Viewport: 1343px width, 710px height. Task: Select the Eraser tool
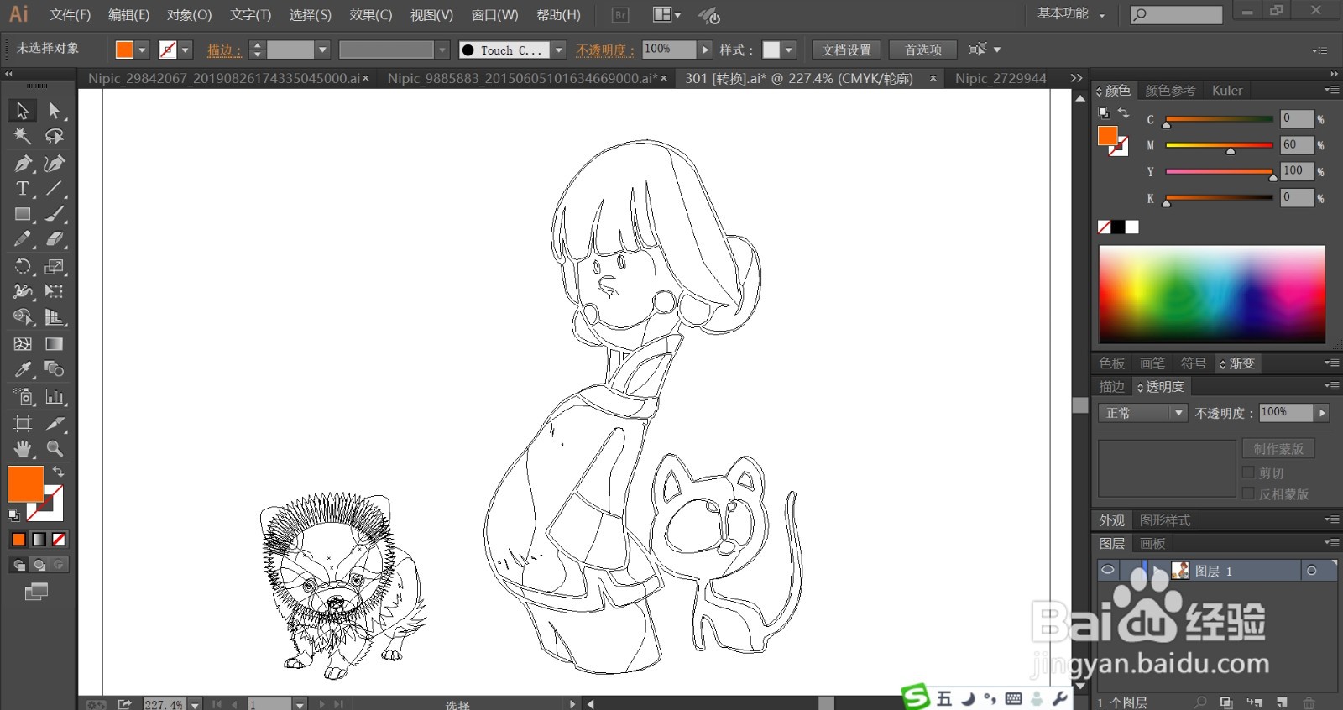tap(55, 240)
